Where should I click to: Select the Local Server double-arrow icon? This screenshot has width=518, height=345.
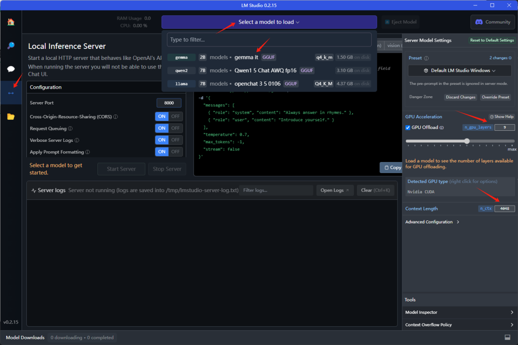coord(11,93)
